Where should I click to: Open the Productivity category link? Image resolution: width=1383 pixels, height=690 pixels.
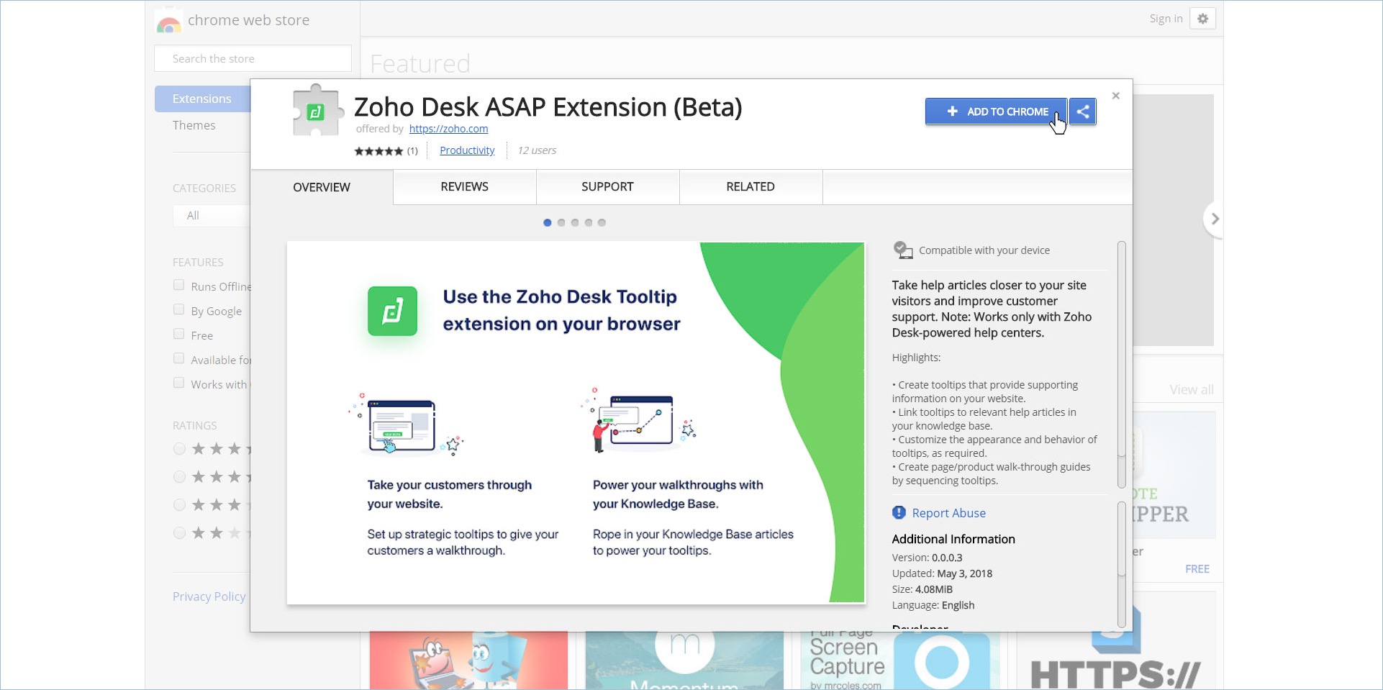(467, 150)
